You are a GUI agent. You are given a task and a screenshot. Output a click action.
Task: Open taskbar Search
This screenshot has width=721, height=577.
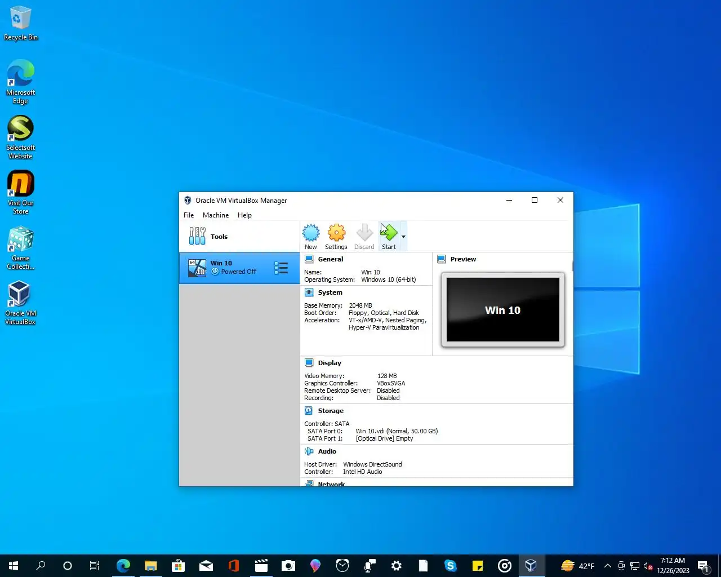pyautogui.click(x=41, y=566)
